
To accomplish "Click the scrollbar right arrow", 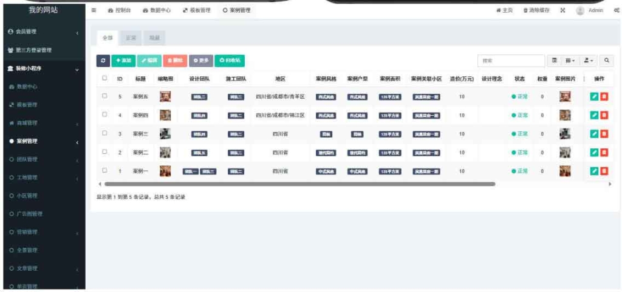I will tap(610, 184).
